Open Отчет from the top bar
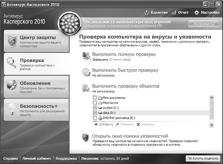The image size is (223, 164). (x=180, y=13)
